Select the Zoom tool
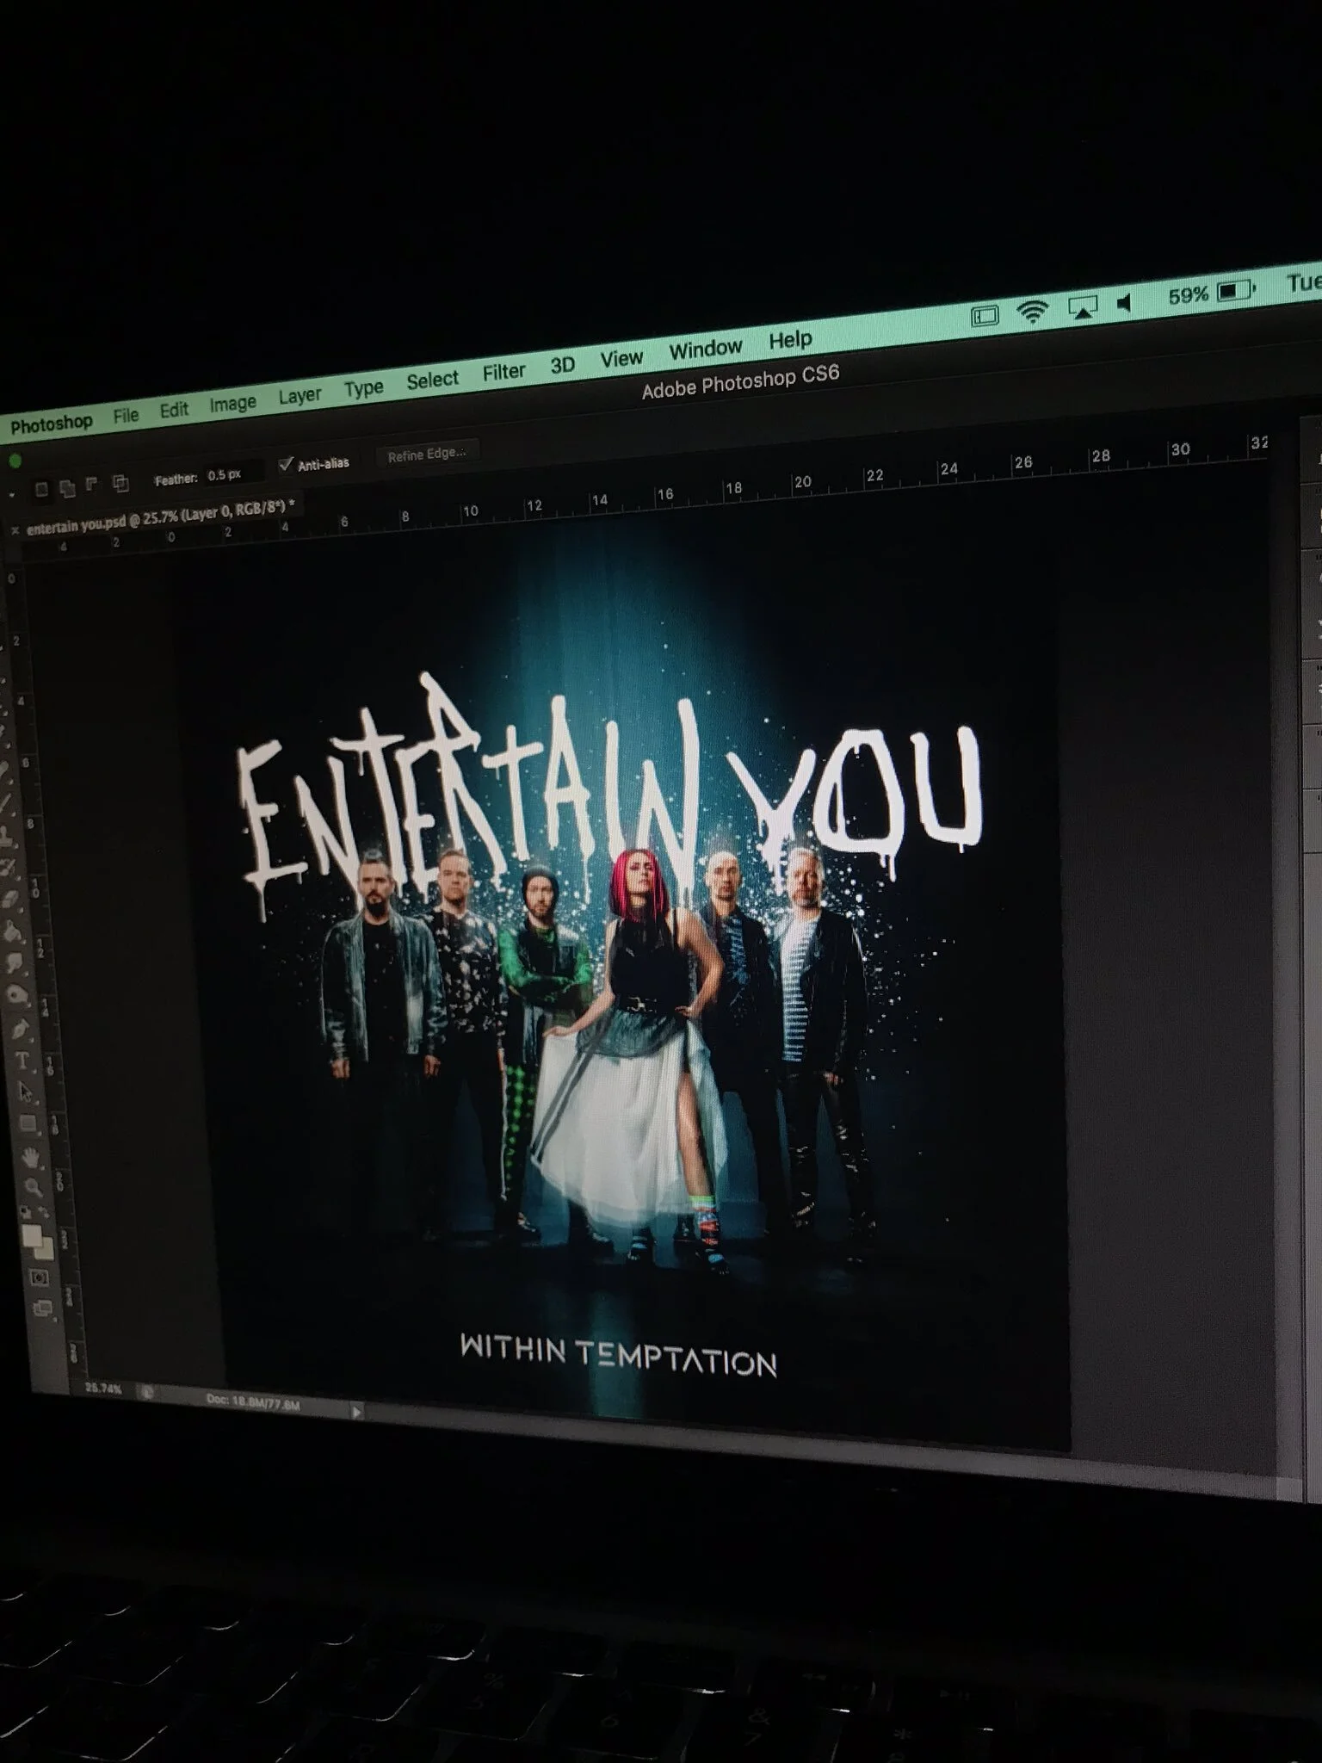This screenshot has height=1763, width=1322. pos(33,1187)
